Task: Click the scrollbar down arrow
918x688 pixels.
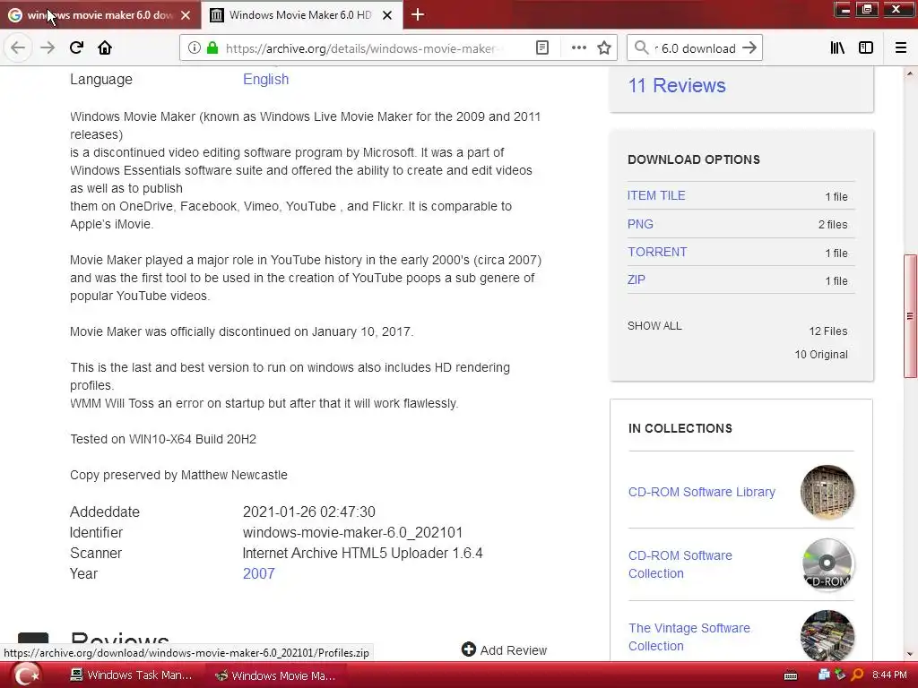Action: 910,654
